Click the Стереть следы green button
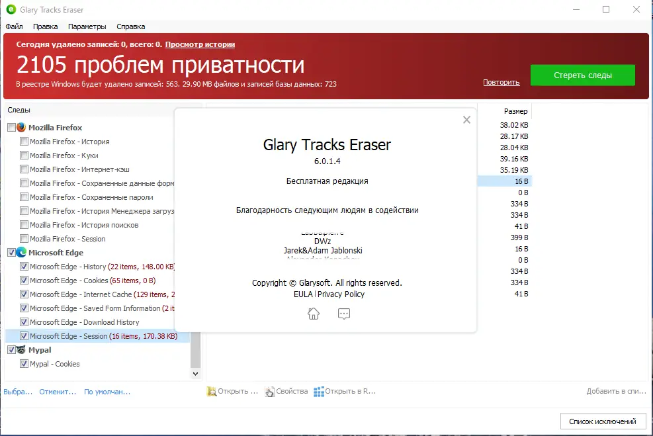 [x=583, y=75]
